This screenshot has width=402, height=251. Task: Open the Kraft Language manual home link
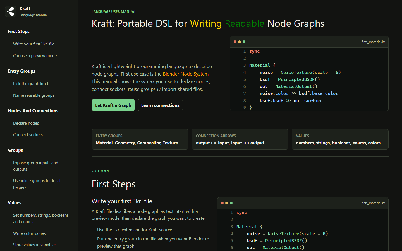pos(27,11)
